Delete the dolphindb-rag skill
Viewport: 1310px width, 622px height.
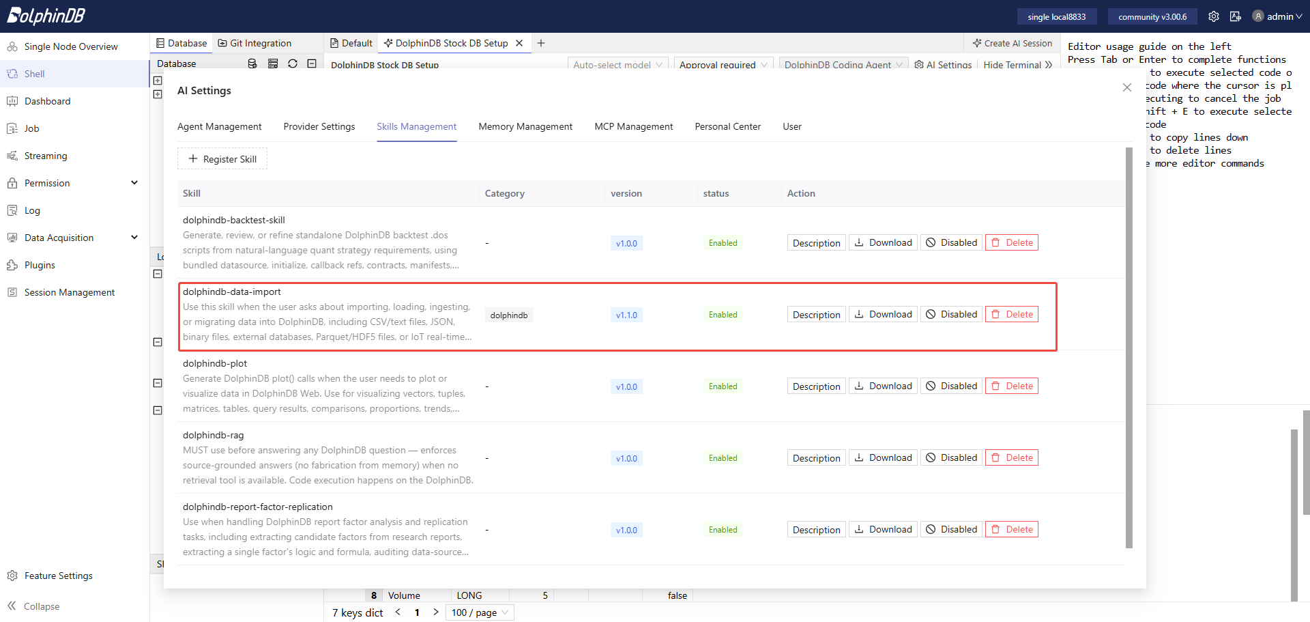(x=1012, y=458)
